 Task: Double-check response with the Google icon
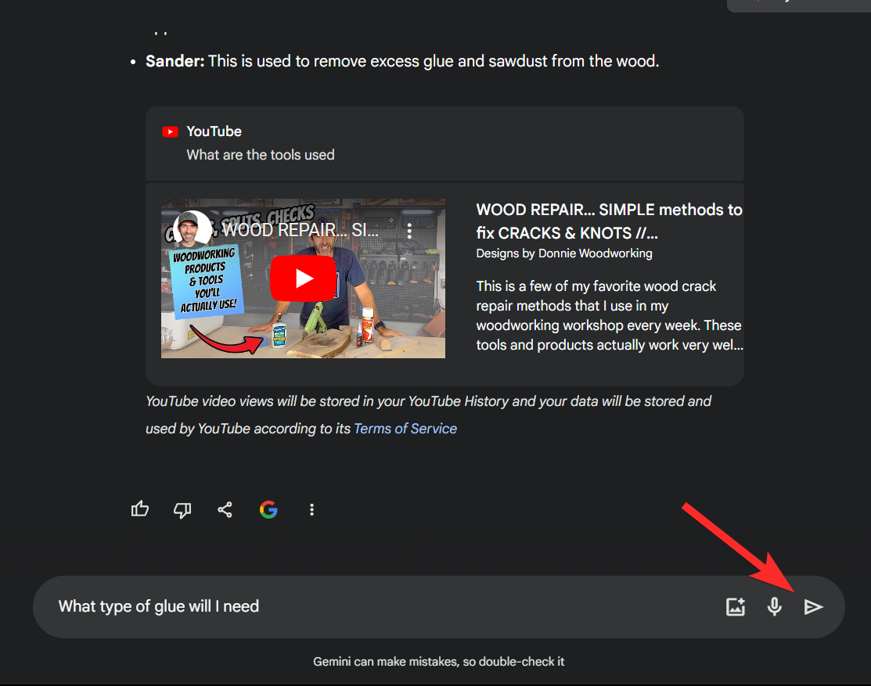[x=268, y=510]
